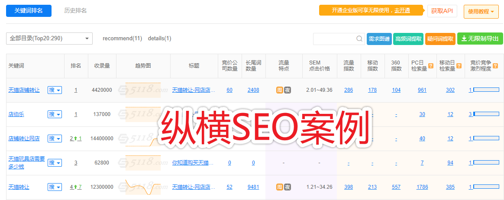Click 长尾词数量 value 9481
504x200 pixels.
[x=253, y=187]
